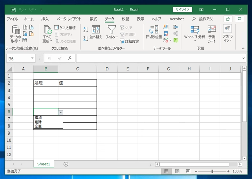
Task: Click the Sign in (サインイン) button
Action: coord(182,10)
